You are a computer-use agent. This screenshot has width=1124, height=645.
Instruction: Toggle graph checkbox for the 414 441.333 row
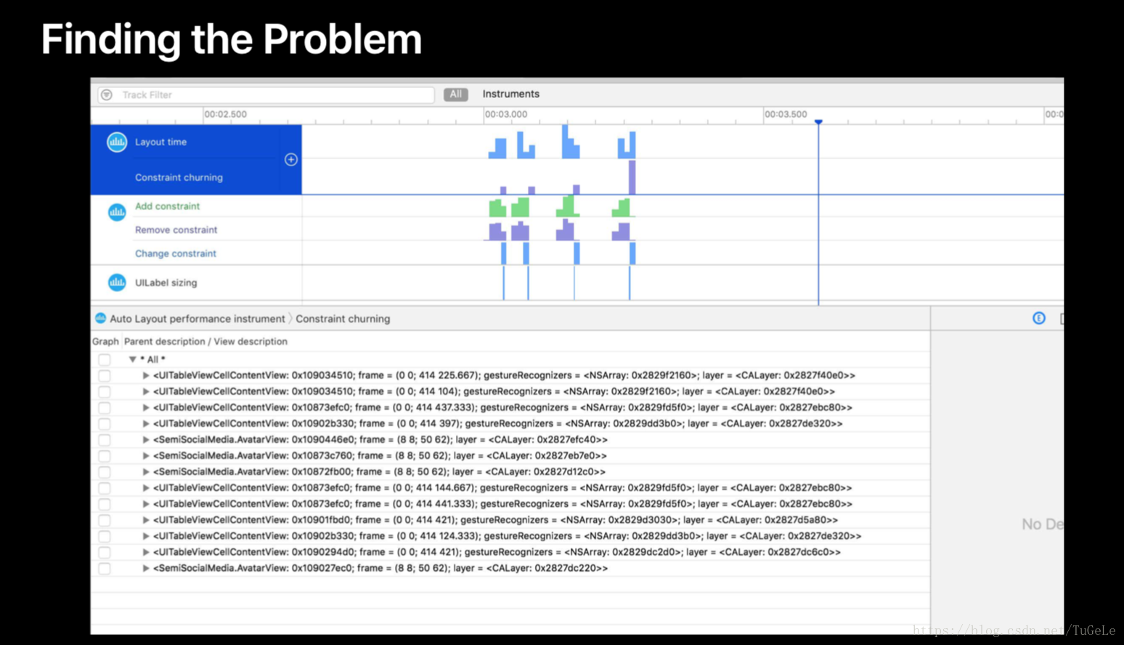click(x=105, y=505)
